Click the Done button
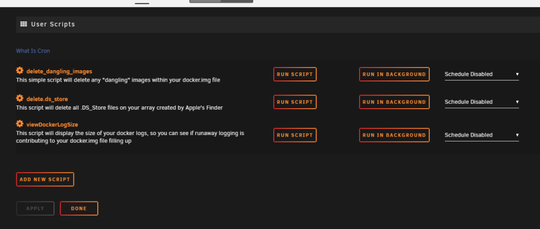The height and width of the screenshot is (229, 540). pyautogui.click(x=79, y=208)
